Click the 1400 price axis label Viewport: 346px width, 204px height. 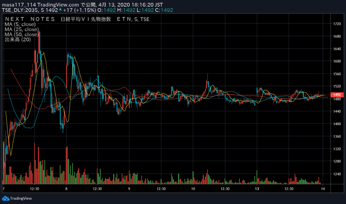(337, 124)
